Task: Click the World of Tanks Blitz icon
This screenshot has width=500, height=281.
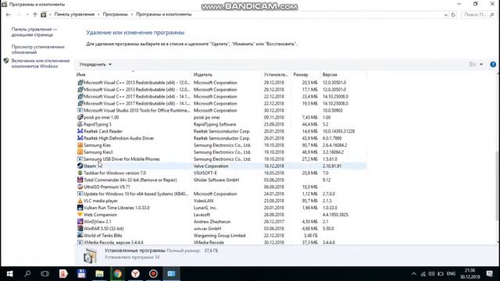Action: (80, 236)
